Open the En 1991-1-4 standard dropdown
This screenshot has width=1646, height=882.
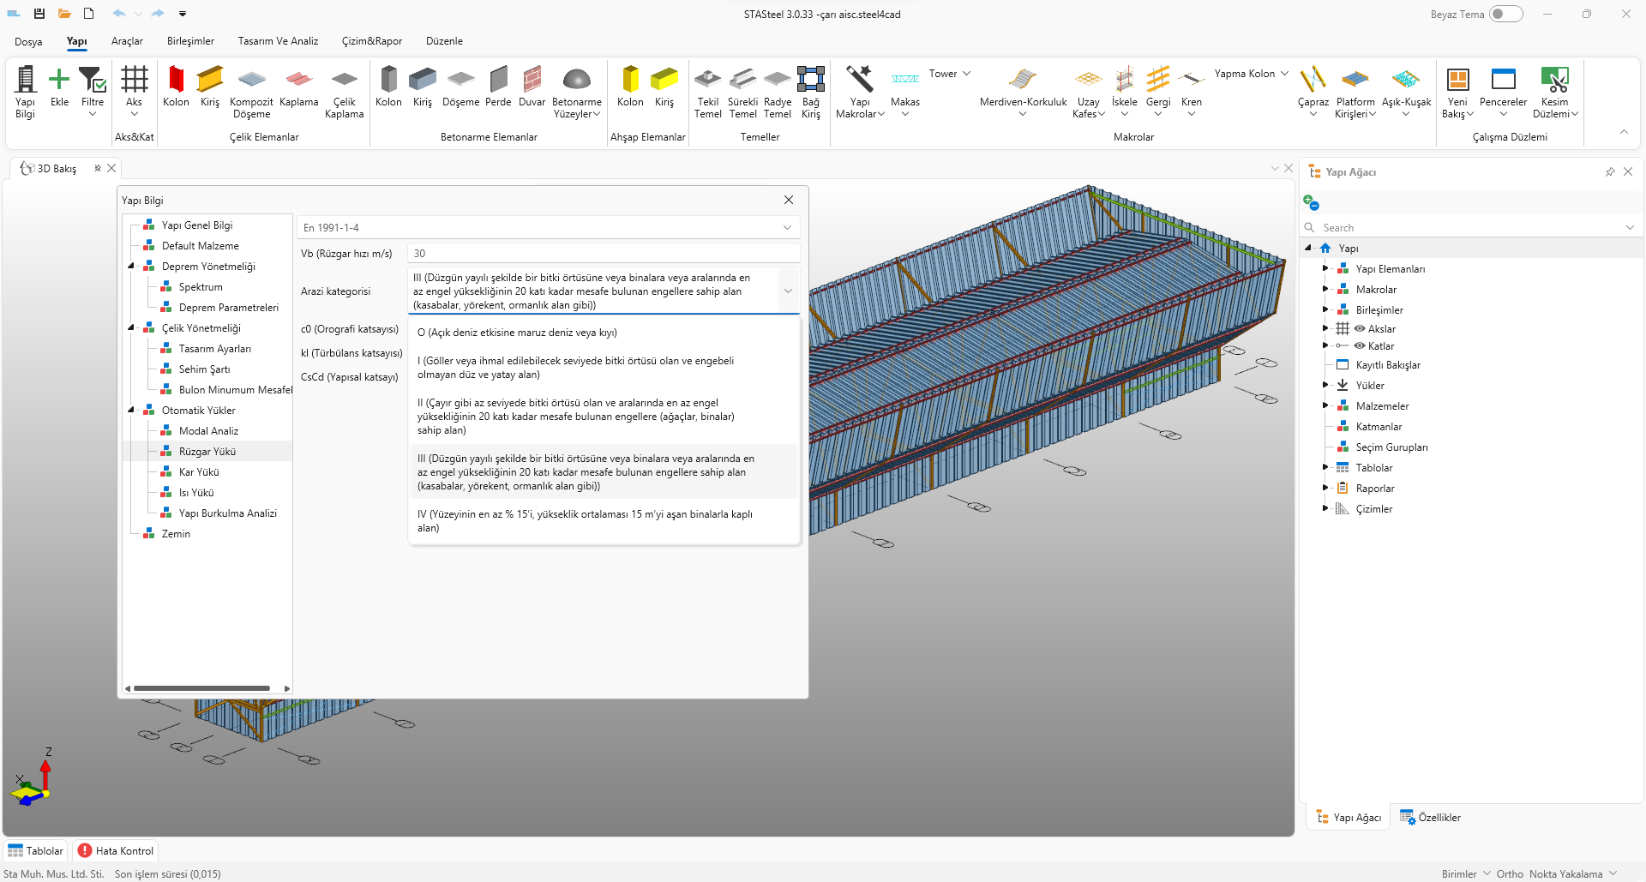[x=548, y=228]
